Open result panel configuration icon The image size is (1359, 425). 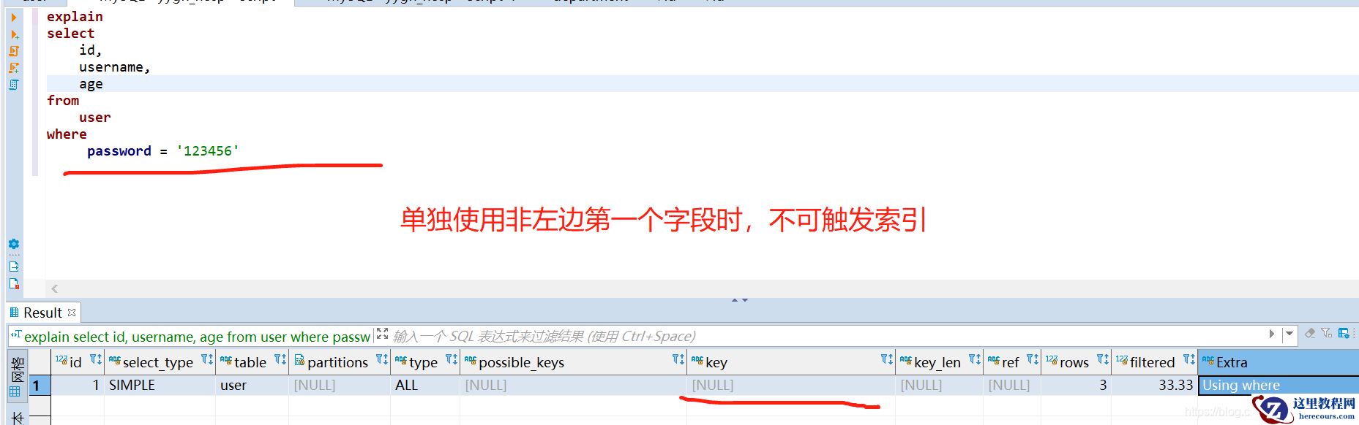1344,334
